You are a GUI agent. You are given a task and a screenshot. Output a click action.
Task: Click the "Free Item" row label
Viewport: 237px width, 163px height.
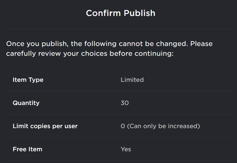pos(27,149)
